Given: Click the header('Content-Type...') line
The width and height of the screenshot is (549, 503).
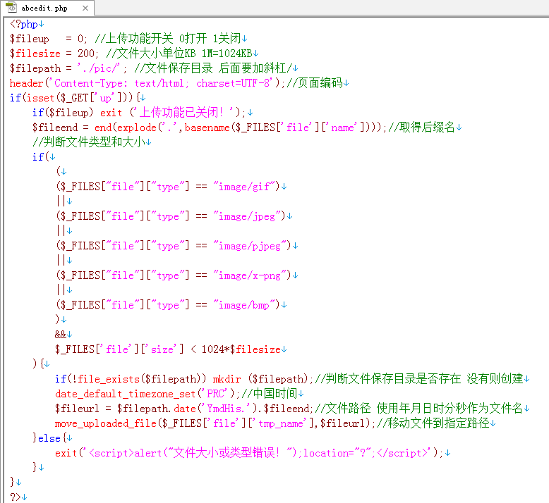Looking at the screenshot, I should 179,83.
